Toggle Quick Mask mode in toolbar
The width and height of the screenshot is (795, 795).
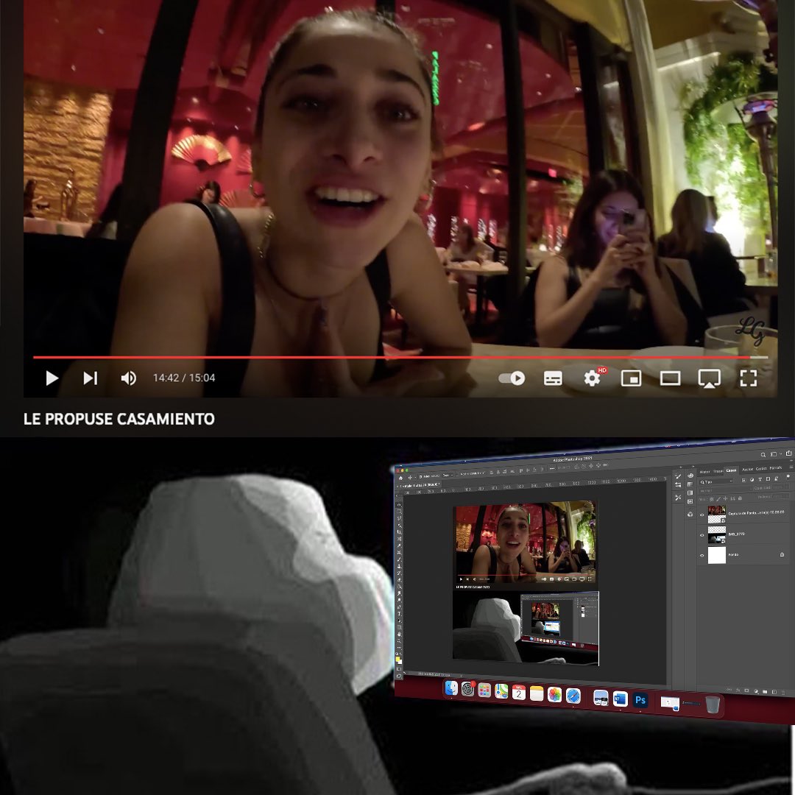tap(399, 668)
